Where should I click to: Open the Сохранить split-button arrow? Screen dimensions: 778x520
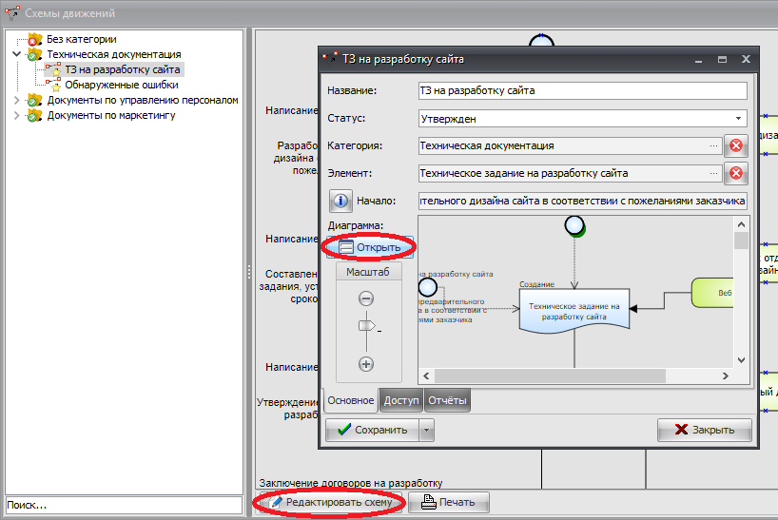pyautogui.click(x=427, y=430)
